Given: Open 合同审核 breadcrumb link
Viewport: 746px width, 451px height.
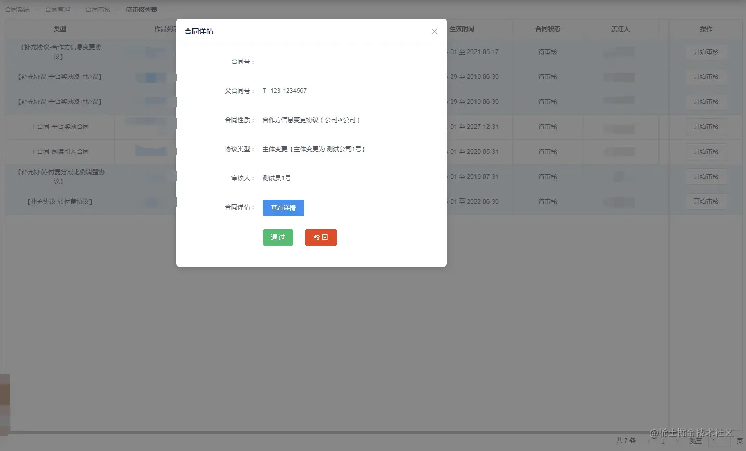Looking at the screenshot, I should coord(98,10).
